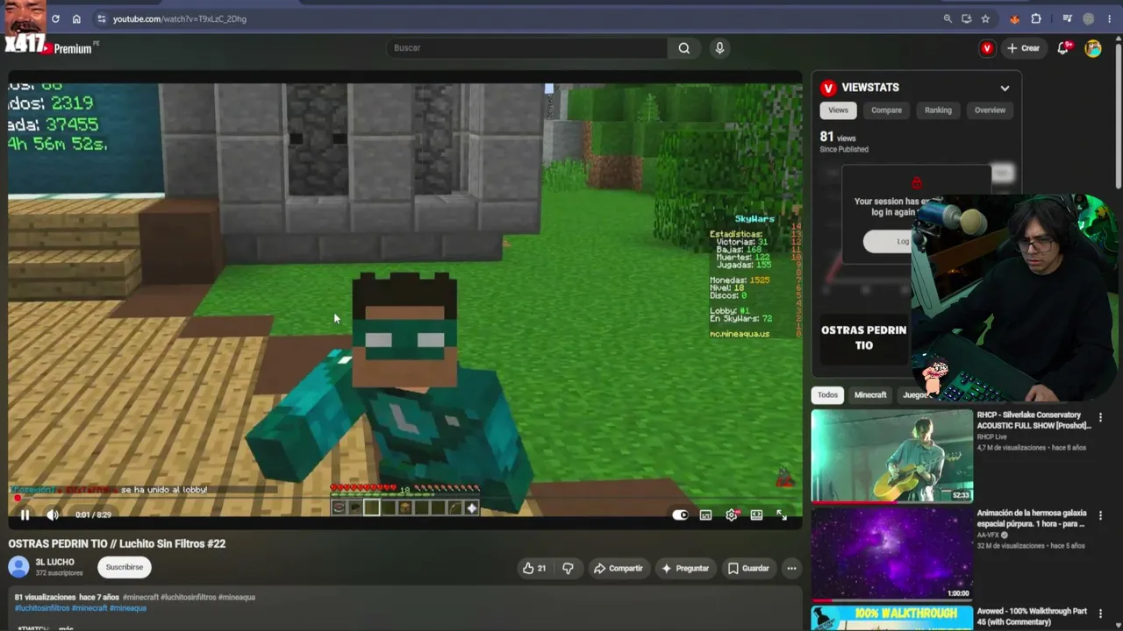Switch to the Compare tab in ViewStats
The height and width of the screenshot is (631, 1123).
[x=886, y=110]
